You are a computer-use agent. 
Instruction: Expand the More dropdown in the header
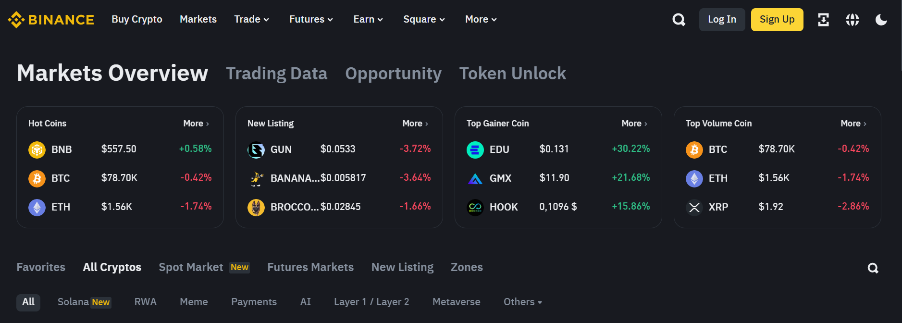481,19
